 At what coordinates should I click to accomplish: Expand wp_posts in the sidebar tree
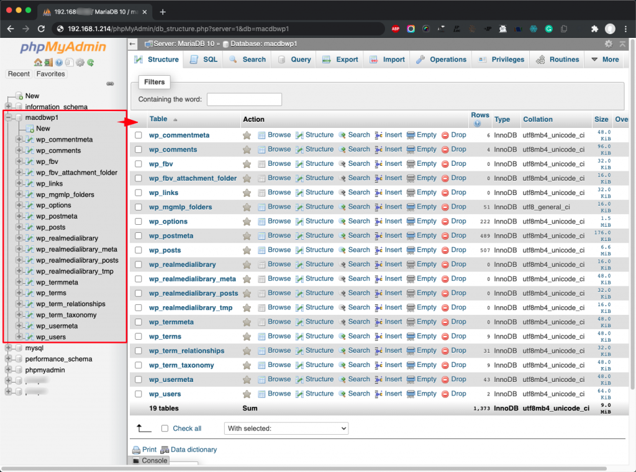click(x=19, y=227)
